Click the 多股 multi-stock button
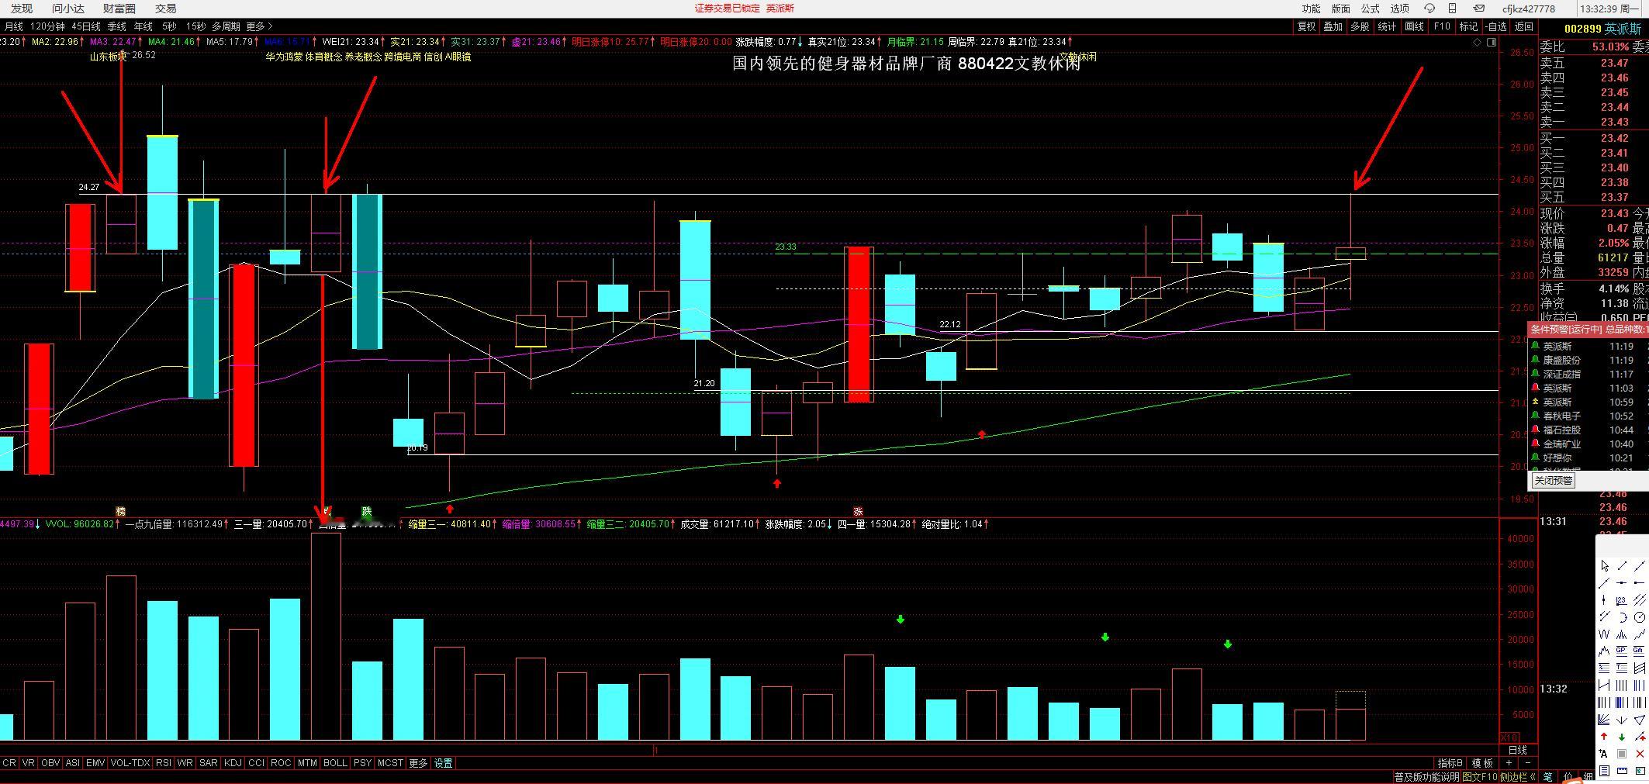Screen dimensions: 1649x784 point(1360,26)
